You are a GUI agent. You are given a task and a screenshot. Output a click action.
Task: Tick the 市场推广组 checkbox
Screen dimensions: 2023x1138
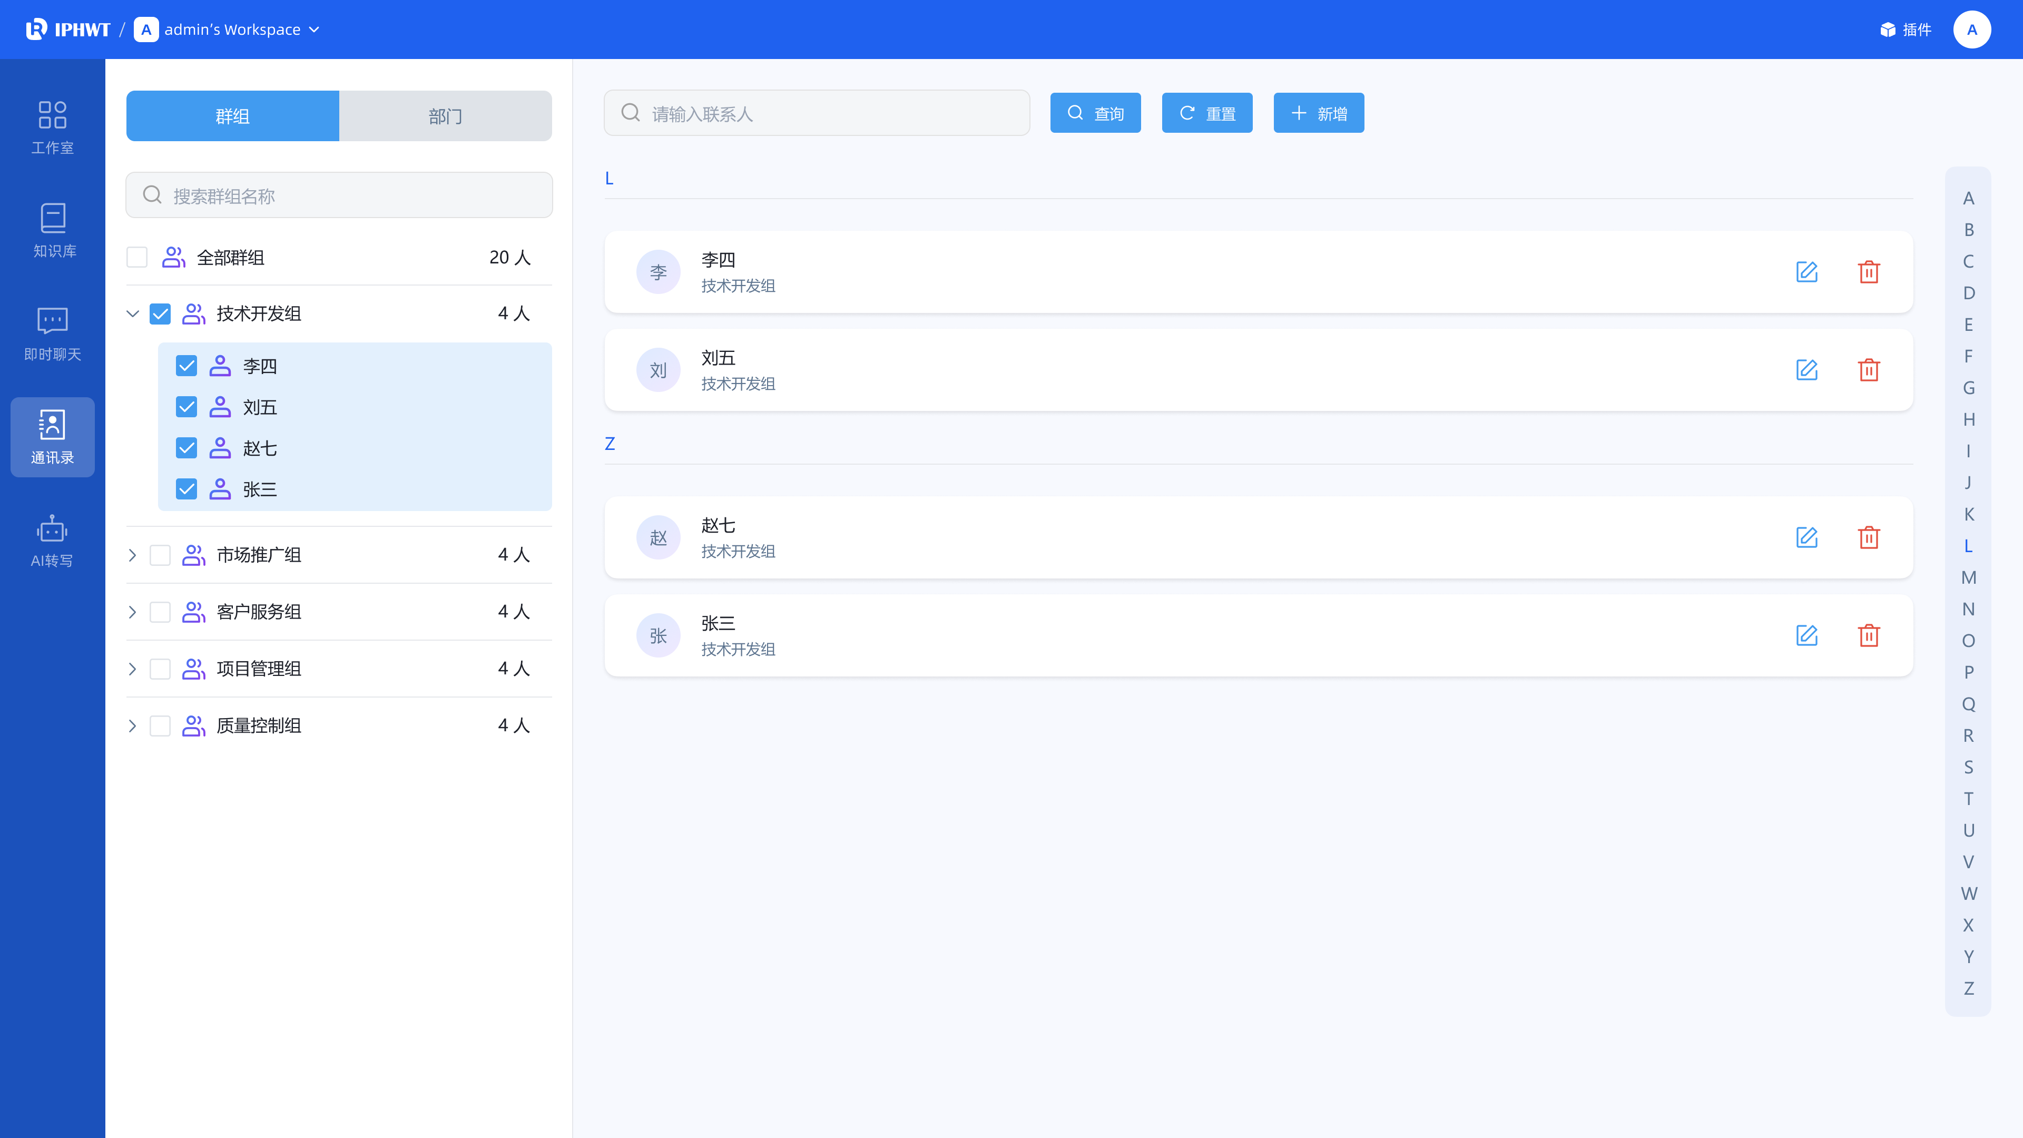160,555
